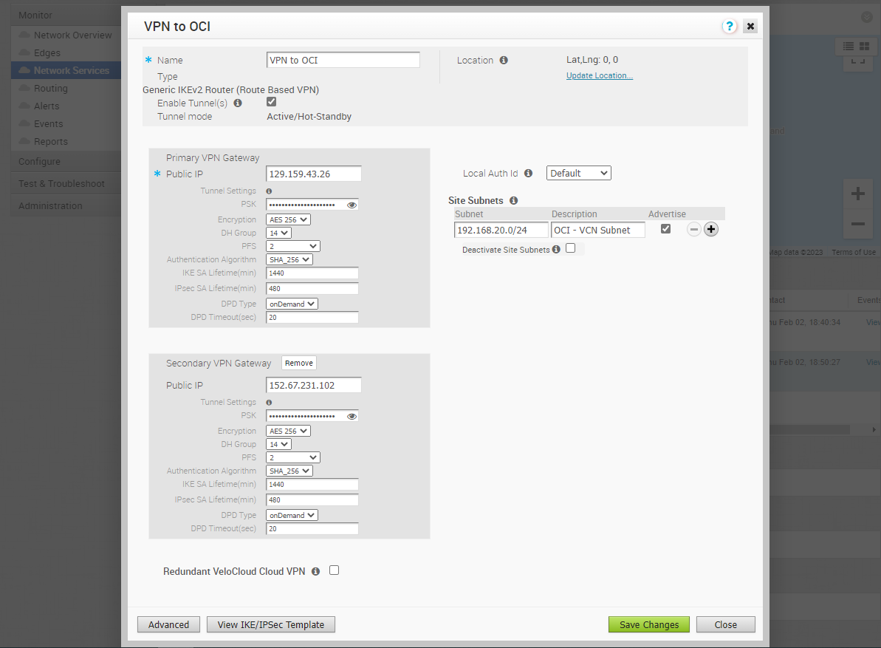881x648 pixels.
Task: Click the secondary Tunnel Settings info icon
Action: point(269,403)
